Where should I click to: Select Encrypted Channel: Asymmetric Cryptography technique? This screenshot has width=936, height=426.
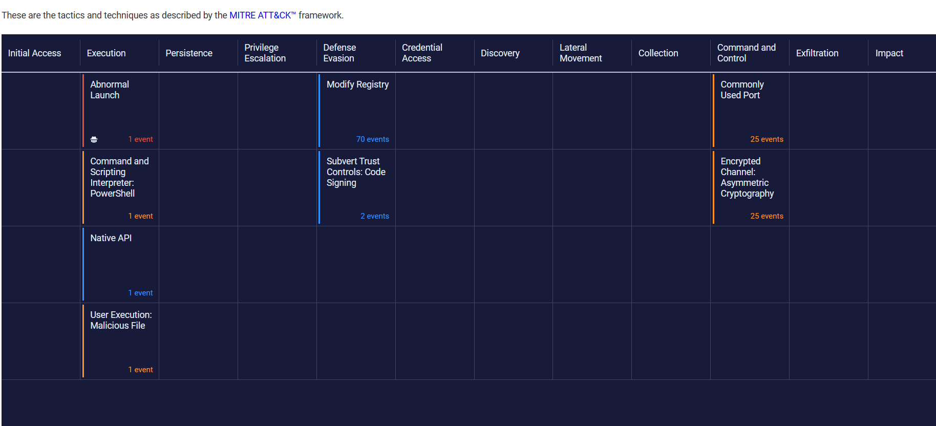click(751, 188)
